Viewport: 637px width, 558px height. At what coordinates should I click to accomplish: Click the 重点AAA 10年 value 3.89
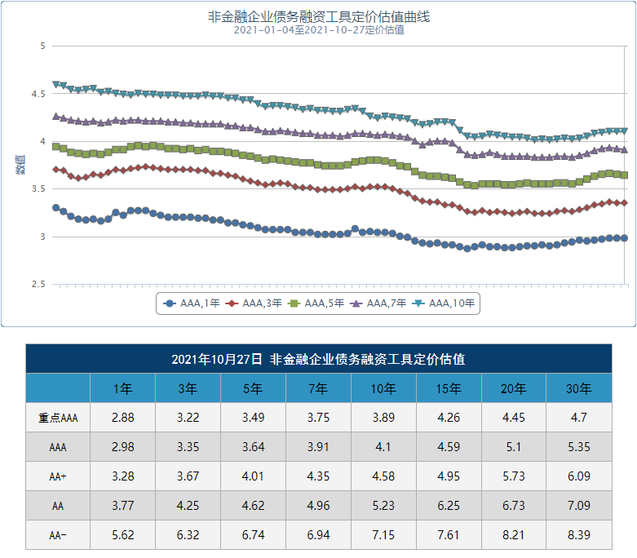click(x=383, y=418)
